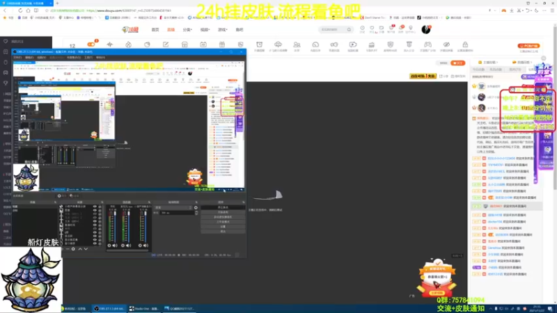
Task: Open 文件 menu in OBS
Action: point(17,58)
